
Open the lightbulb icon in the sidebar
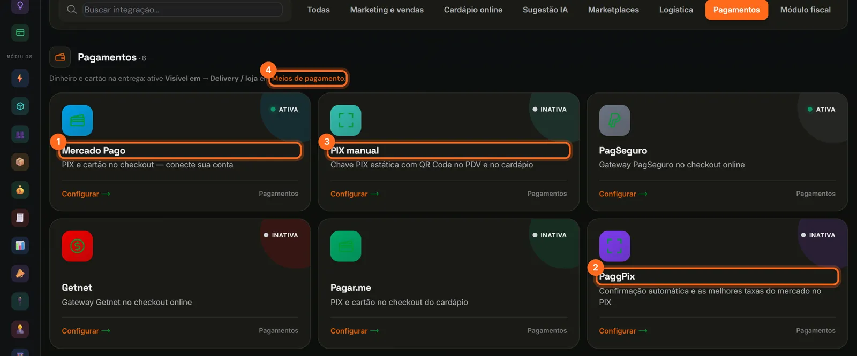(20, 6)
